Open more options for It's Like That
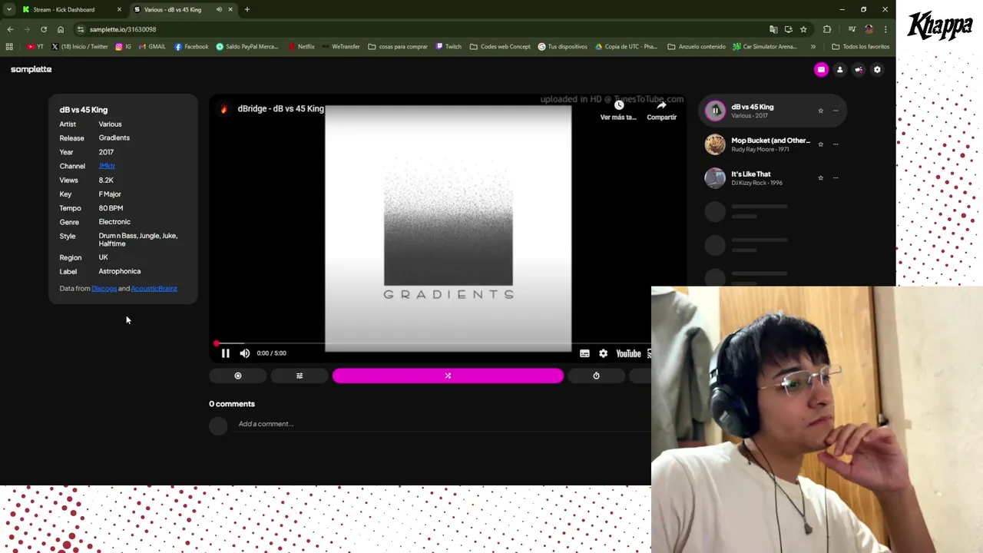This screenshot has height=553, width=983. (x=836, y=177)
